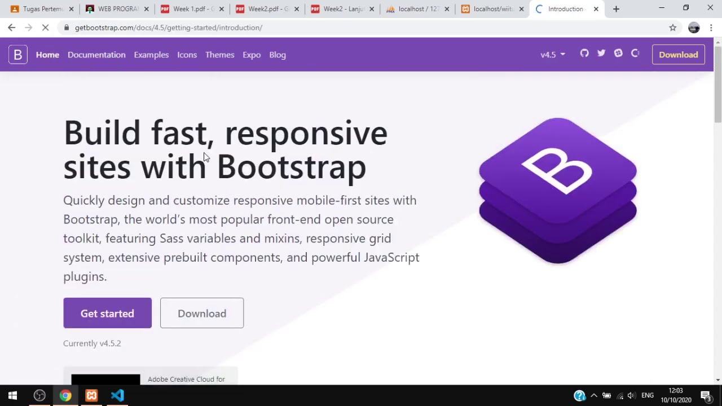
Task: Open Examples in the navbar
Action: (151, 55)
